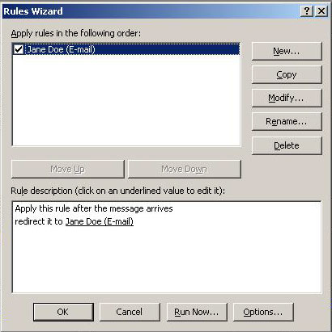The height and width of the screenshot is (332, 332).
Task: Click empty space in the rules list
Action: coord(126,101)
